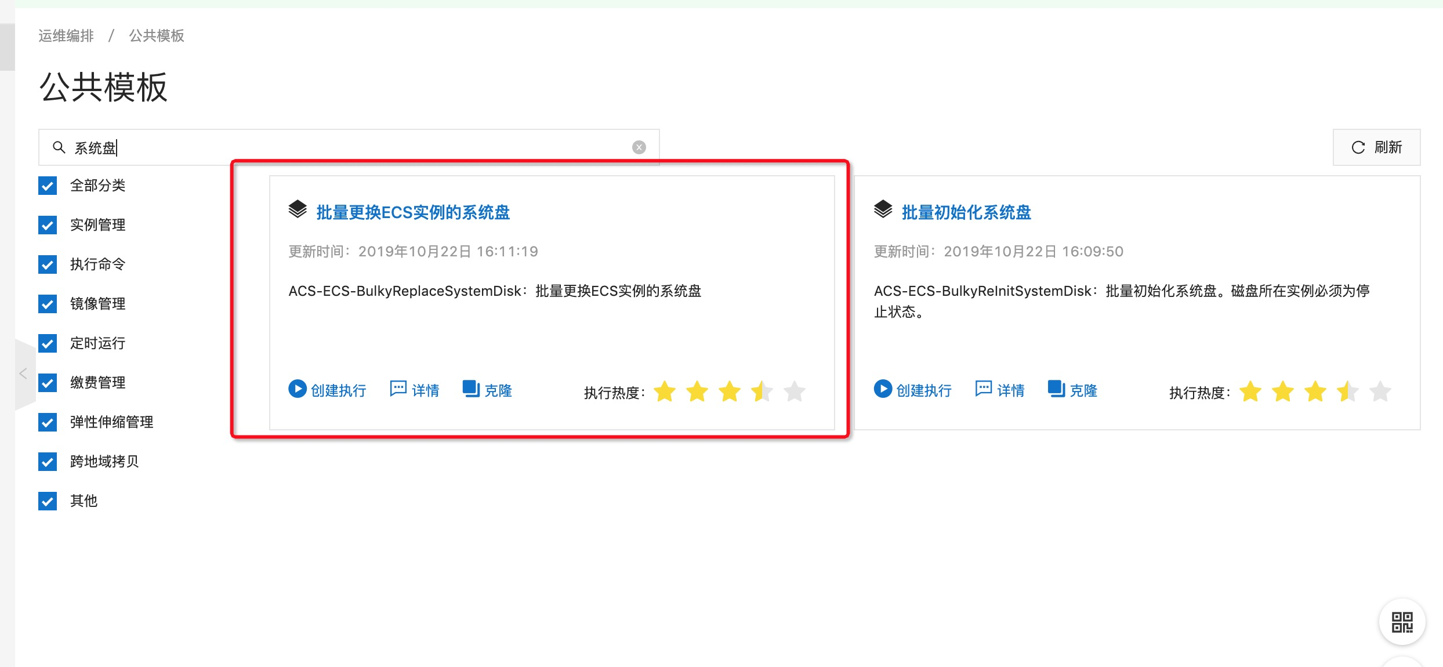1443x667 pixels.
Task: Click the search magnifier icon
Action: point(59,147)
